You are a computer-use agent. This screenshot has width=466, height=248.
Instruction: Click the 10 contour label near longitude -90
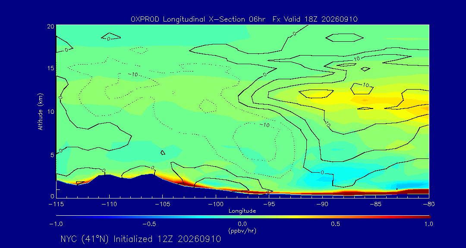pos(327,124)
